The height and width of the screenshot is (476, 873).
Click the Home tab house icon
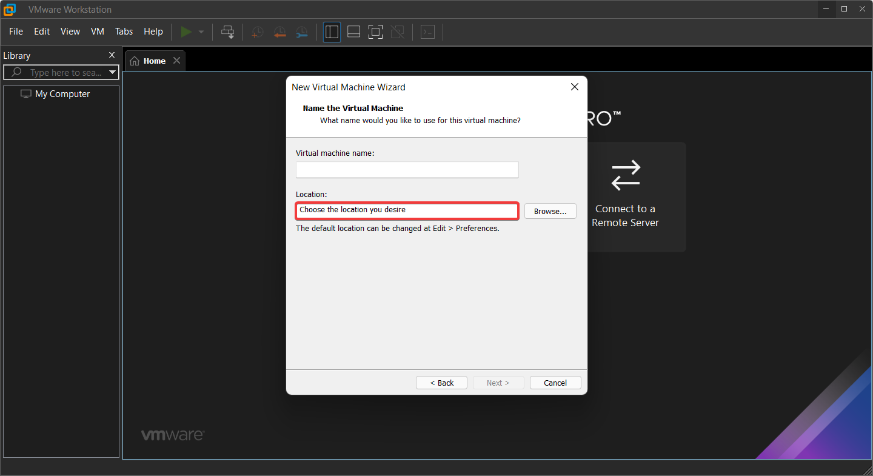tap(135, 61)
